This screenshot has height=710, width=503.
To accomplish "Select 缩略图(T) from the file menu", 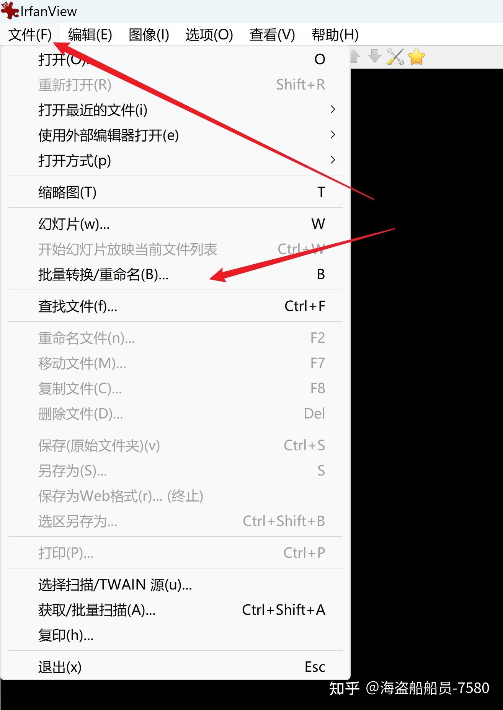I will tap(175, 192).
